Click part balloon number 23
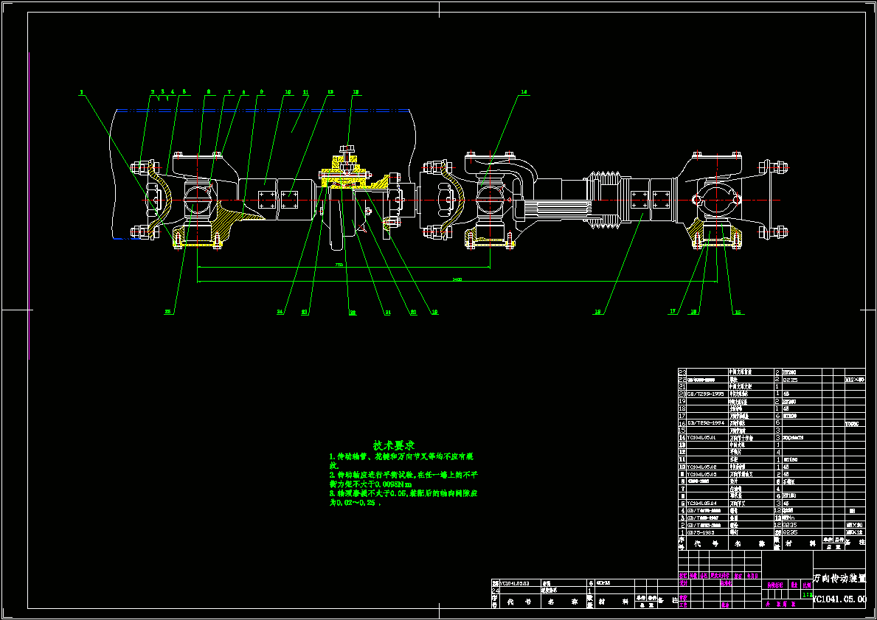Viewport: 877px width, 620px height. 305,313
